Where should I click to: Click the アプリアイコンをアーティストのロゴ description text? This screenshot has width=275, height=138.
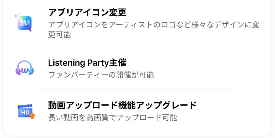coord(154,25)
